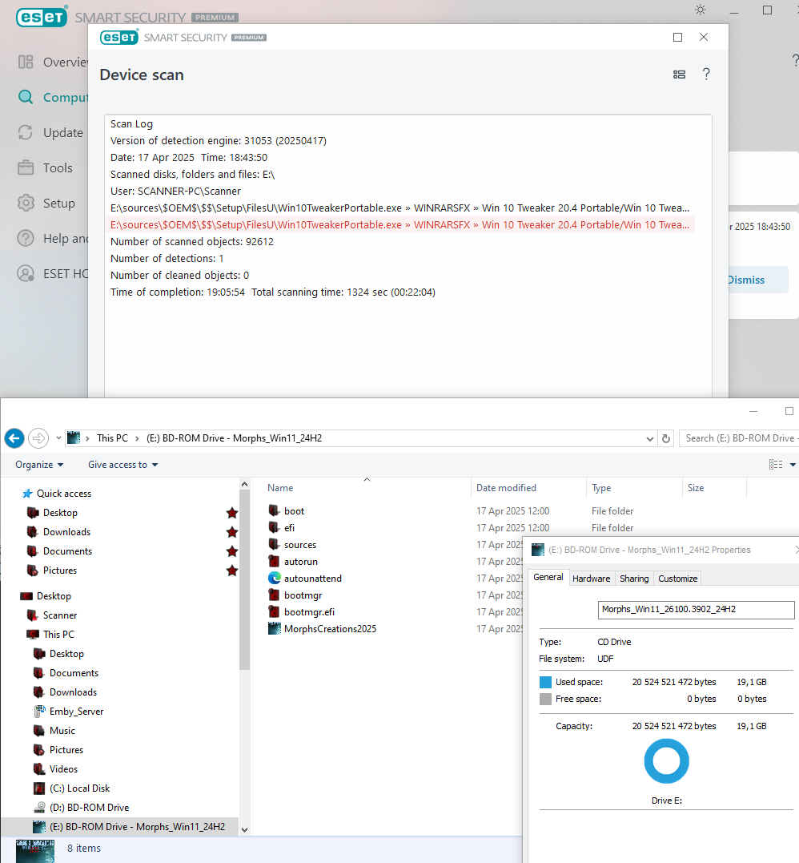Click 'Number of detections: 1' line
799x863 pixels.
[x=167, y=259]
